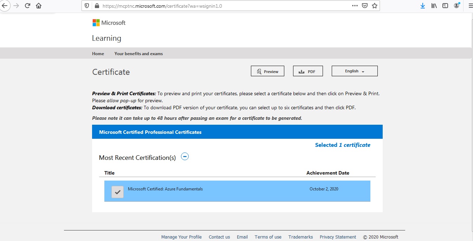This screenshot has height=241, width=473.
Task: Uncheck the Azure Fundamentals certificate checkbox
Action: pyautogui.click(x=117, y=191)
